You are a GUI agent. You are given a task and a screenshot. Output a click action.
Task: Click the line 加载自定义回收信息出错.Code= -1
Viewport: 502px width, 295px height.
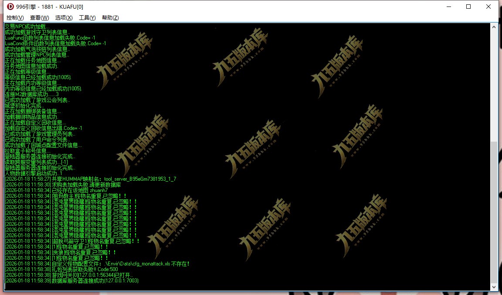43,128
